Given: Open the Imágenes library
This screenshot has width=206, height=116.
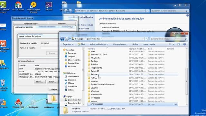Looking at the screenshot, I should point(72,80).
